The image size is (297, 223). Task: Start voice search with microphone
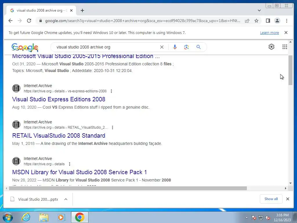(x=175, y=47)
